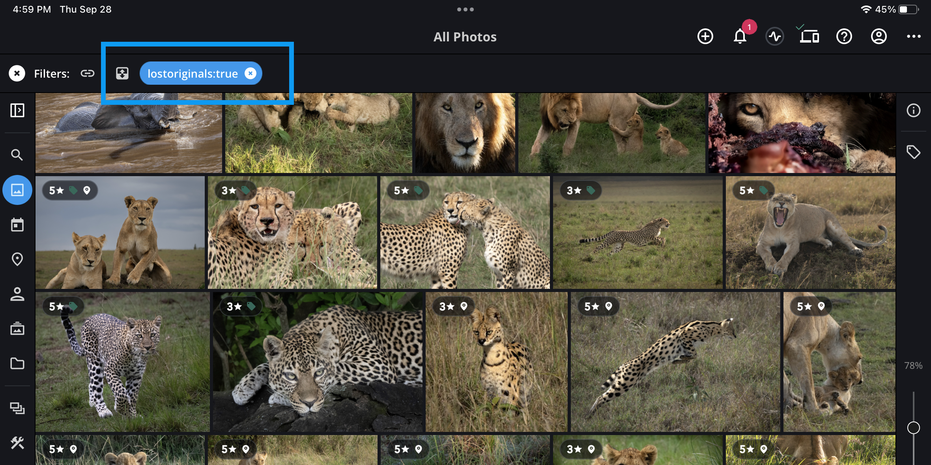
Task: Open notifications bell with badge
Action: point(740,37)
